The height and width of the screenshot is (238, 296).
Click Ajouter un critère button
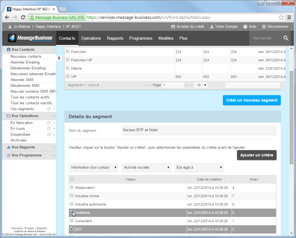[257, 155]
